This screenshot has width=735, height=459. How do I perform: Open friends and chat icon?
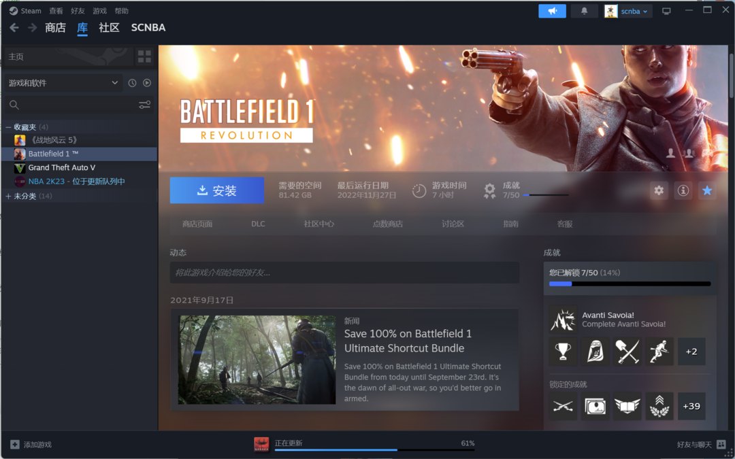tap(721, 445)
